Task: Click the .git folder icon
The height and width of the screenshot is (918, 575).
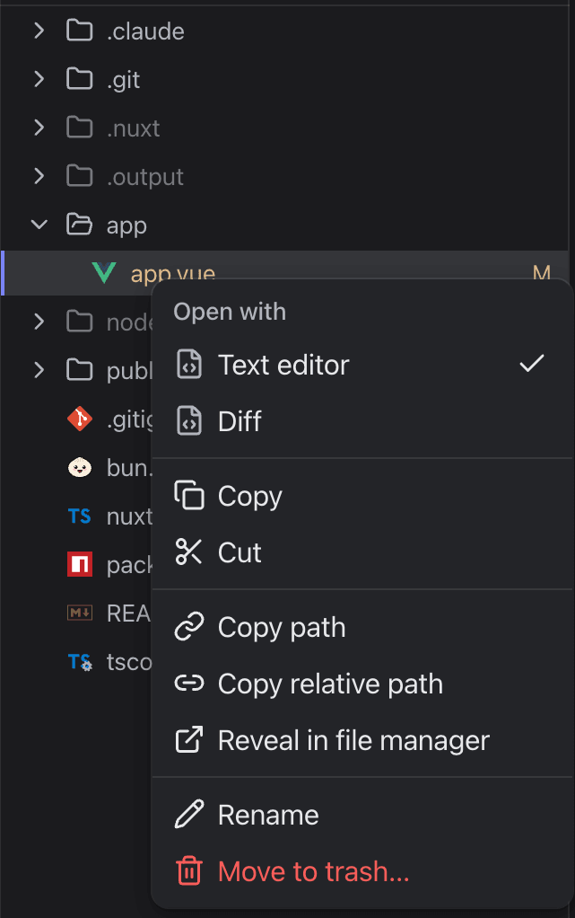Action: [x=80, y=79]
